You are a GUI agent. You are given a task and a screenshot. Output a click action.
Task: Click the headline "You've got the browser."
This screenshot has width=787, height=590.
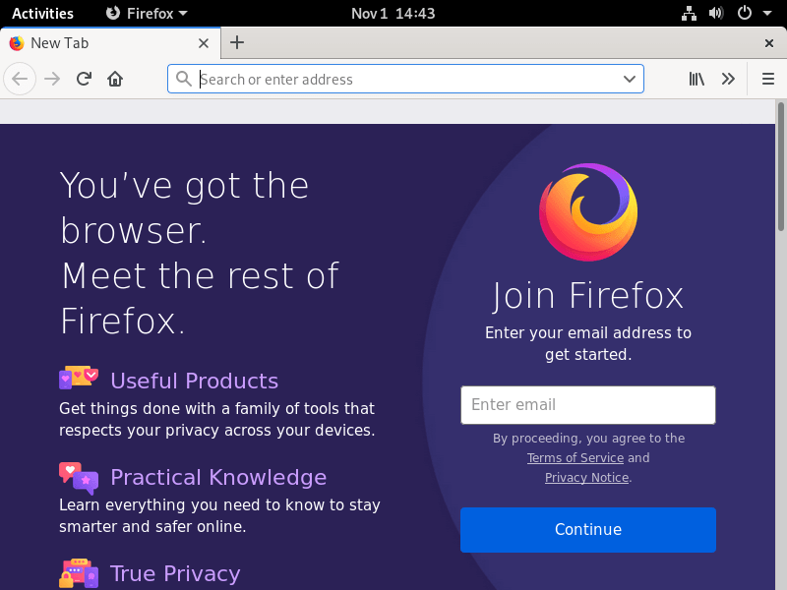click(x=184, y=207)
